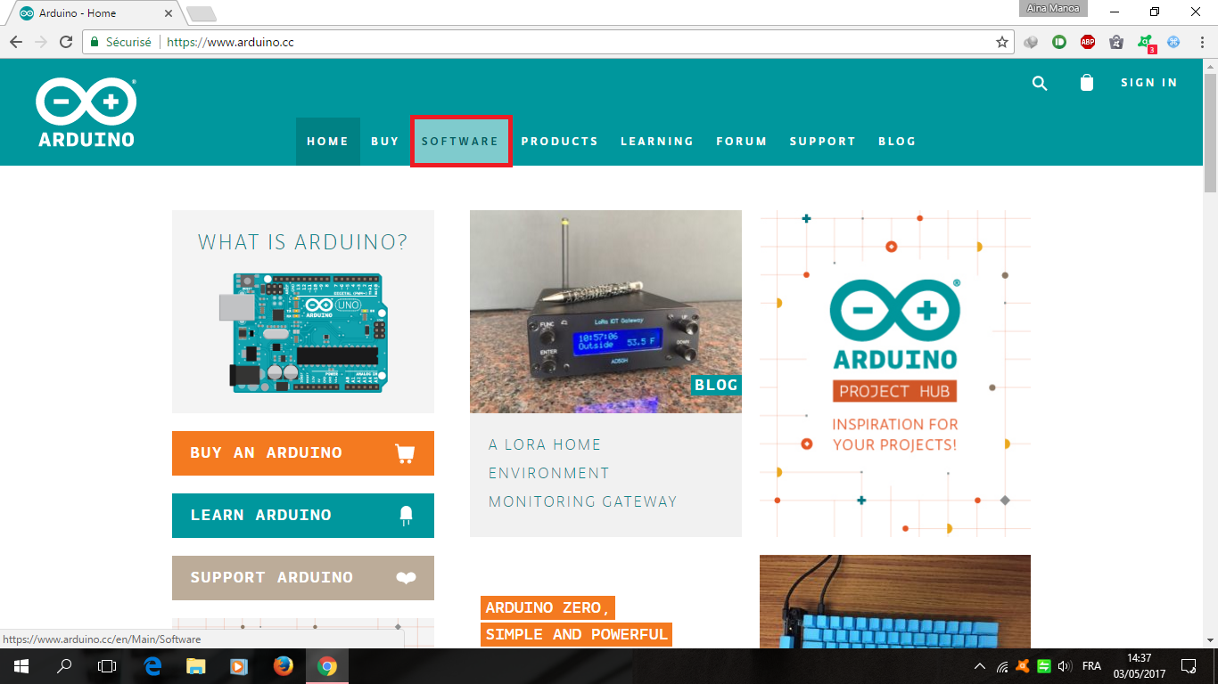
Task: Click SIGN IN at top right
Action: (1148, 82)
